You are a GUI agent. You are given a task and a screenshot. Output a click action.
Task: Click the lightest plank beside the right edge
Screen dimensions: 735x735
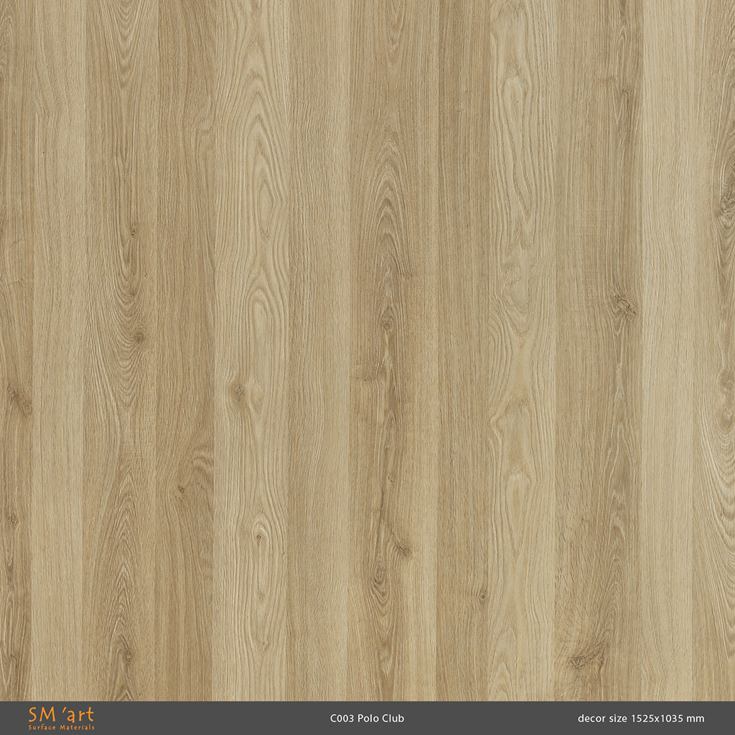tap(666, 359)
